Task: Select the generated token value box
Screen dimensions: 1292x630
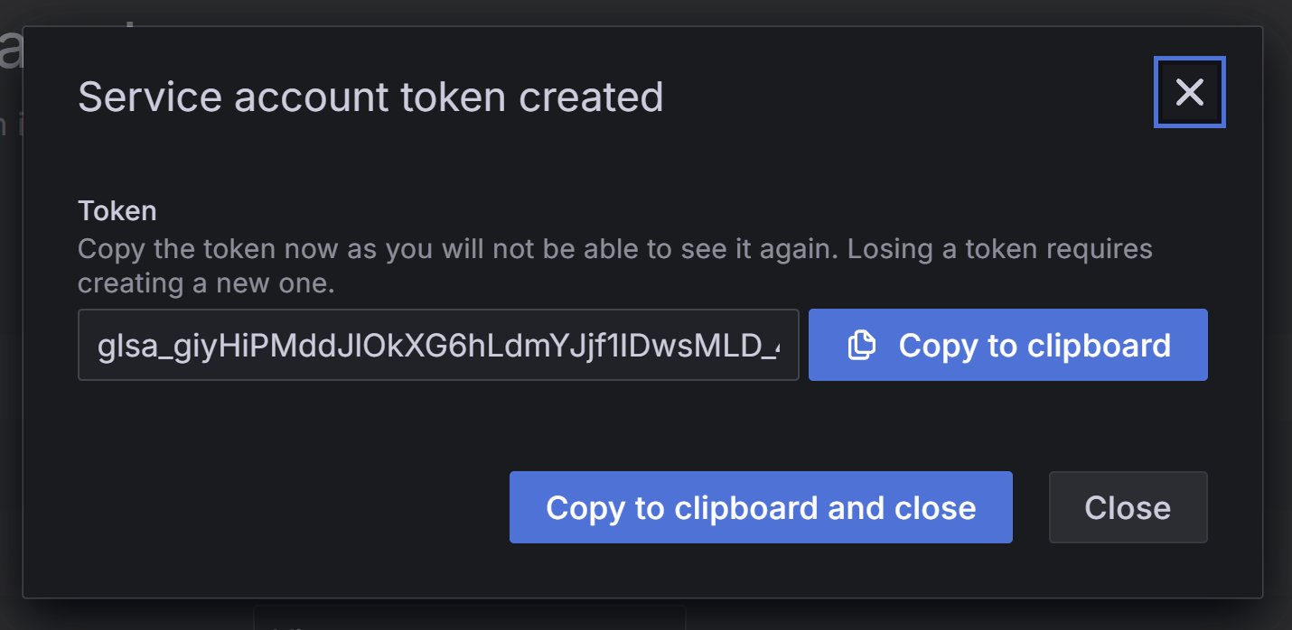Action: click(438, 345)
